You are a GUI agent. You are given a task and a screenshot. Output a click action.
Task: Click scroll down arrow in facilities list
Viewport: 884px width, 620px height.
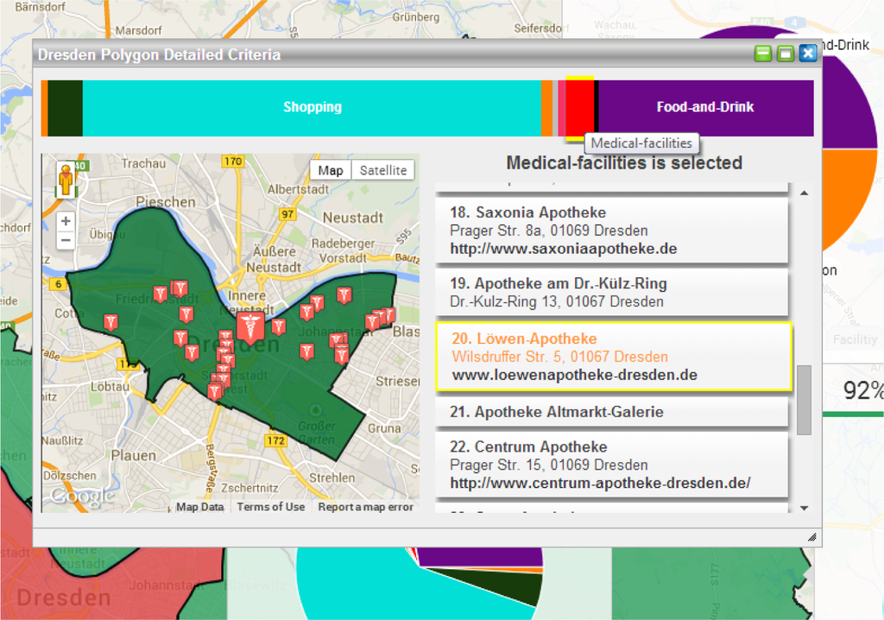coord(805,509)
